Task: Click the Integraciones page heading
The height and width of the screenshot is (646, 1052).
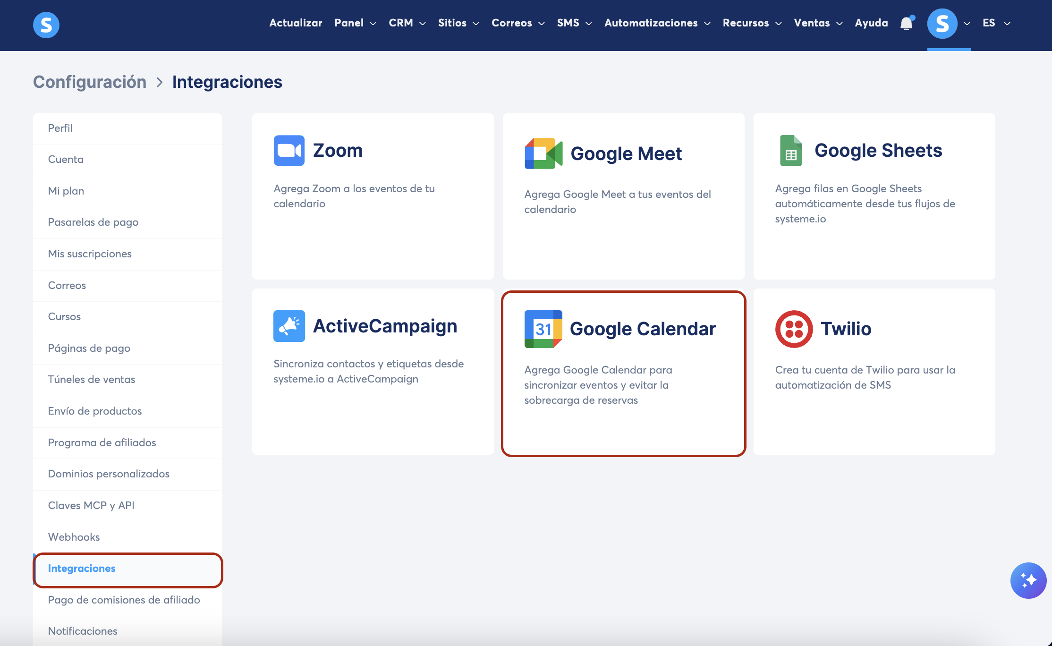Action: (227, 82)
